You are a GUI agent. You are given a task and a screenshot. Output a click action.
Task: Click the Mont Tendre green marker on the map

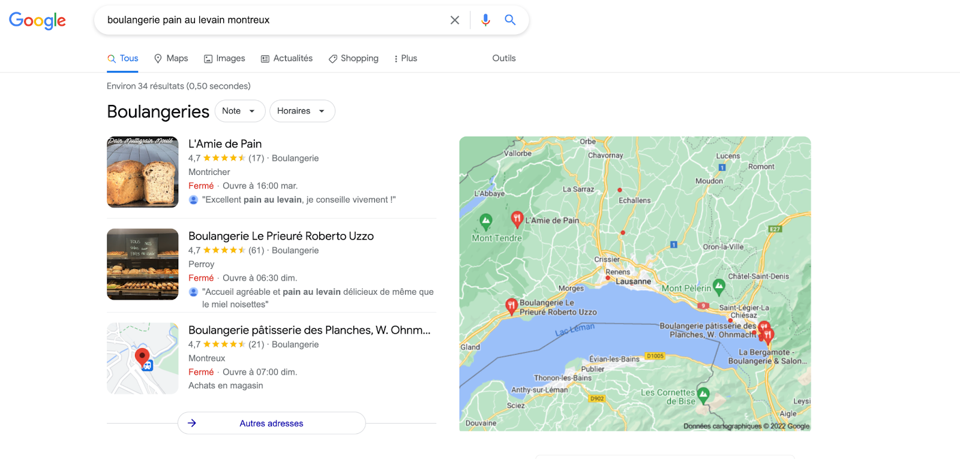[x=486, y=222]
